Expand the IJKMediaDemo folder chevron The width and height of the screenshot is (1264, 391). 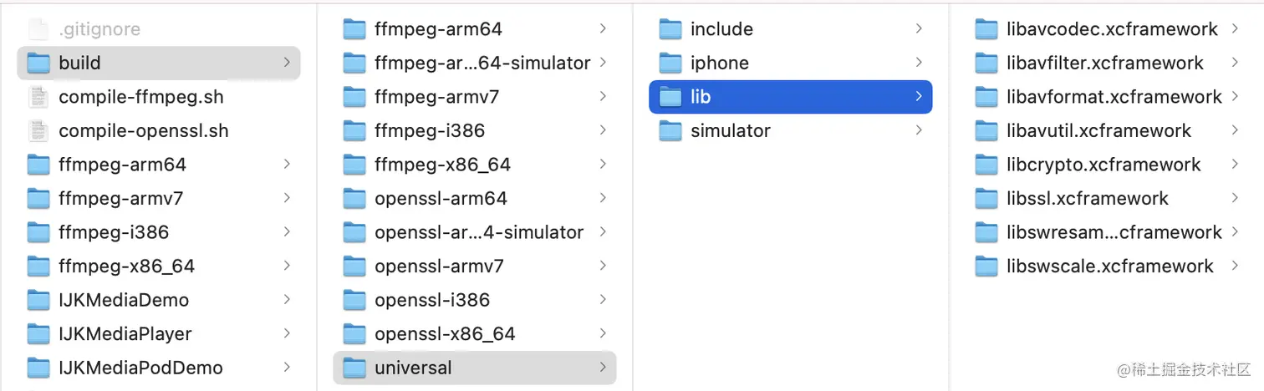click(287, 300)
